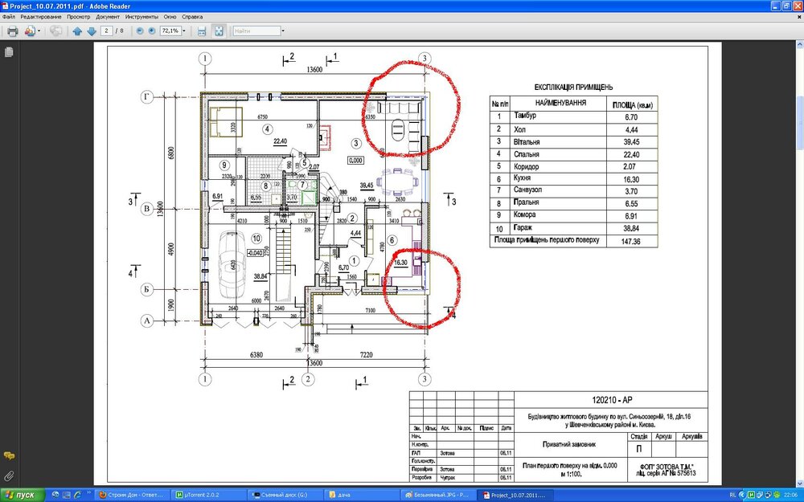804x502 pixels.
Task: Switch to µTorrent 2.0.2 taskbar window
Action: click(x=207, y=495)
